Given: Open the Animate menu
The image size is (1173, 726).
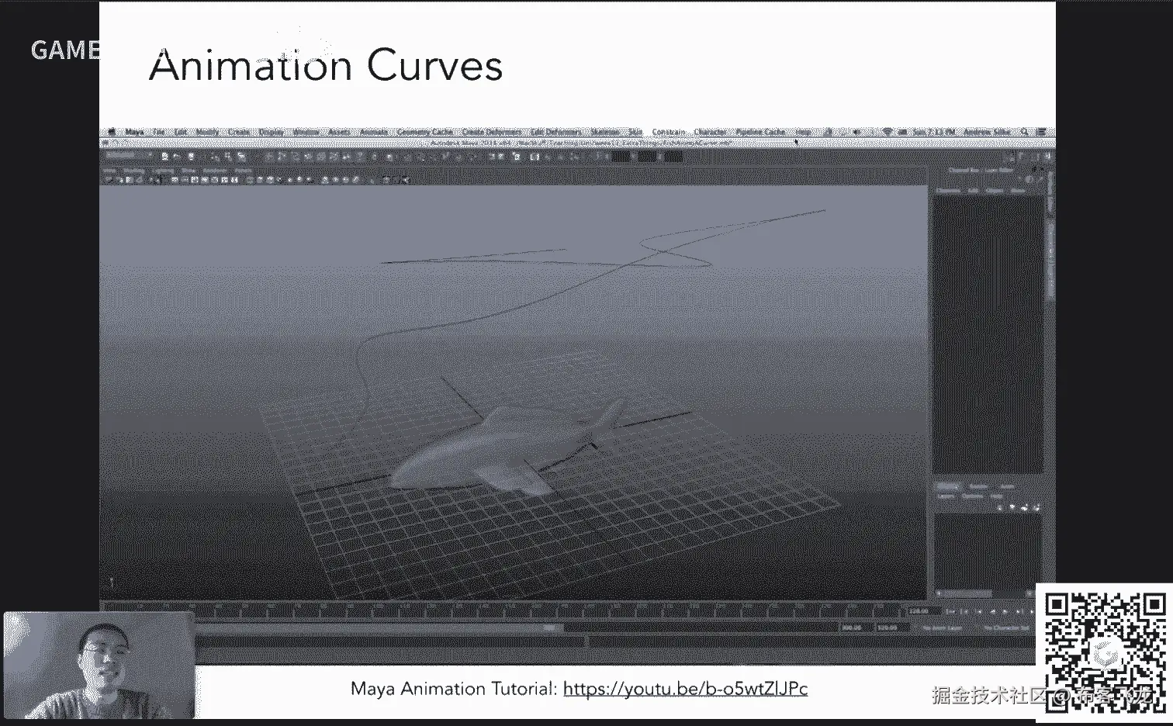Looking at the screenshot, I should pos(373,132).
